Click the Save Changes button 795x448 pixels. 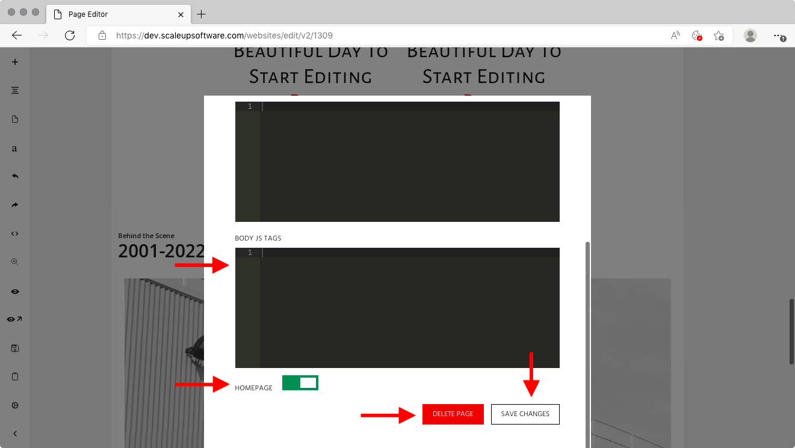(525, 414)
